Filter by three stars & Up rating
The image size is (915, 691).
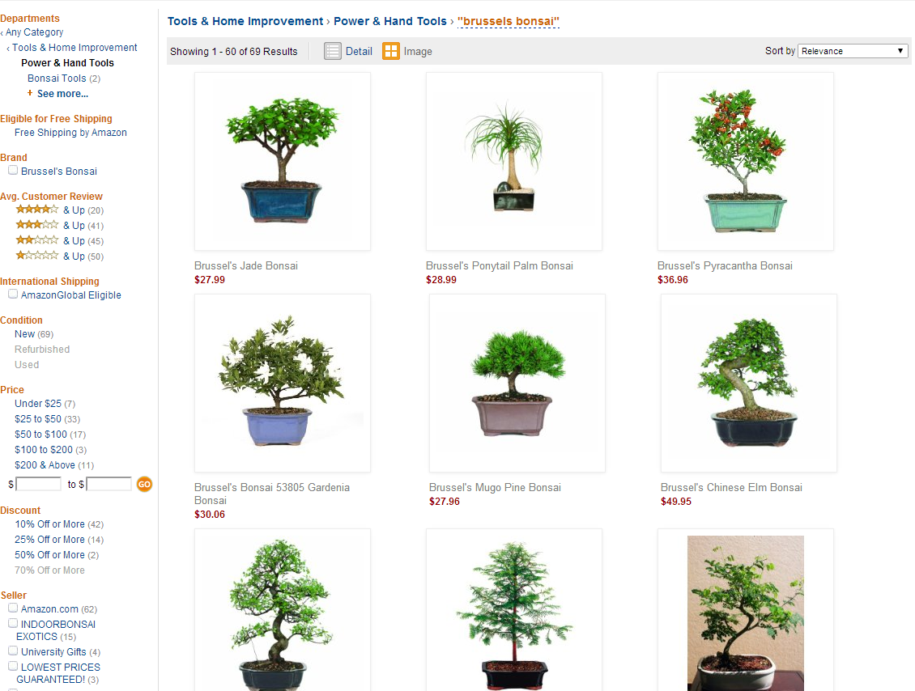tap(36, 225)
